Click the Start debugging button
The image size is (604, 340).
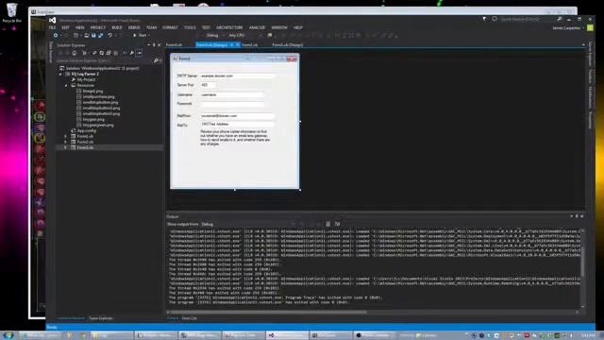pyautogui.click(x=141, y=35)
